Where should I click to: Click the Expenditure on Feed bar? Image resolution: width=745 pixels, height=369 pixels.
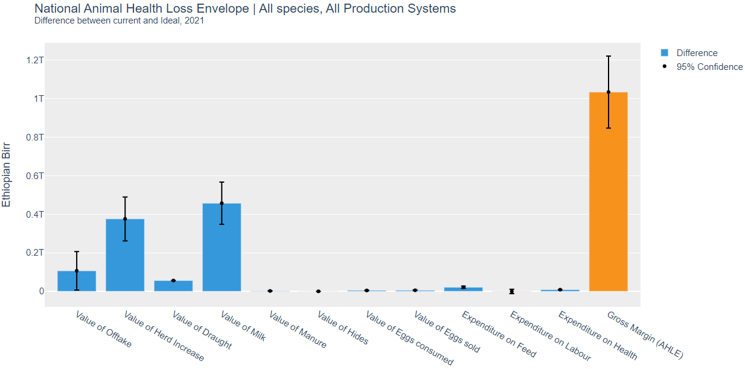[463, 289]
